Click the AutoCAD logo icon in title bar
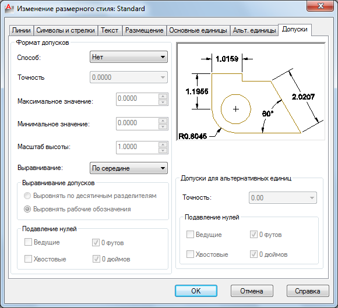Viewport: 338px width, 308px height. [x=9, y=9]
